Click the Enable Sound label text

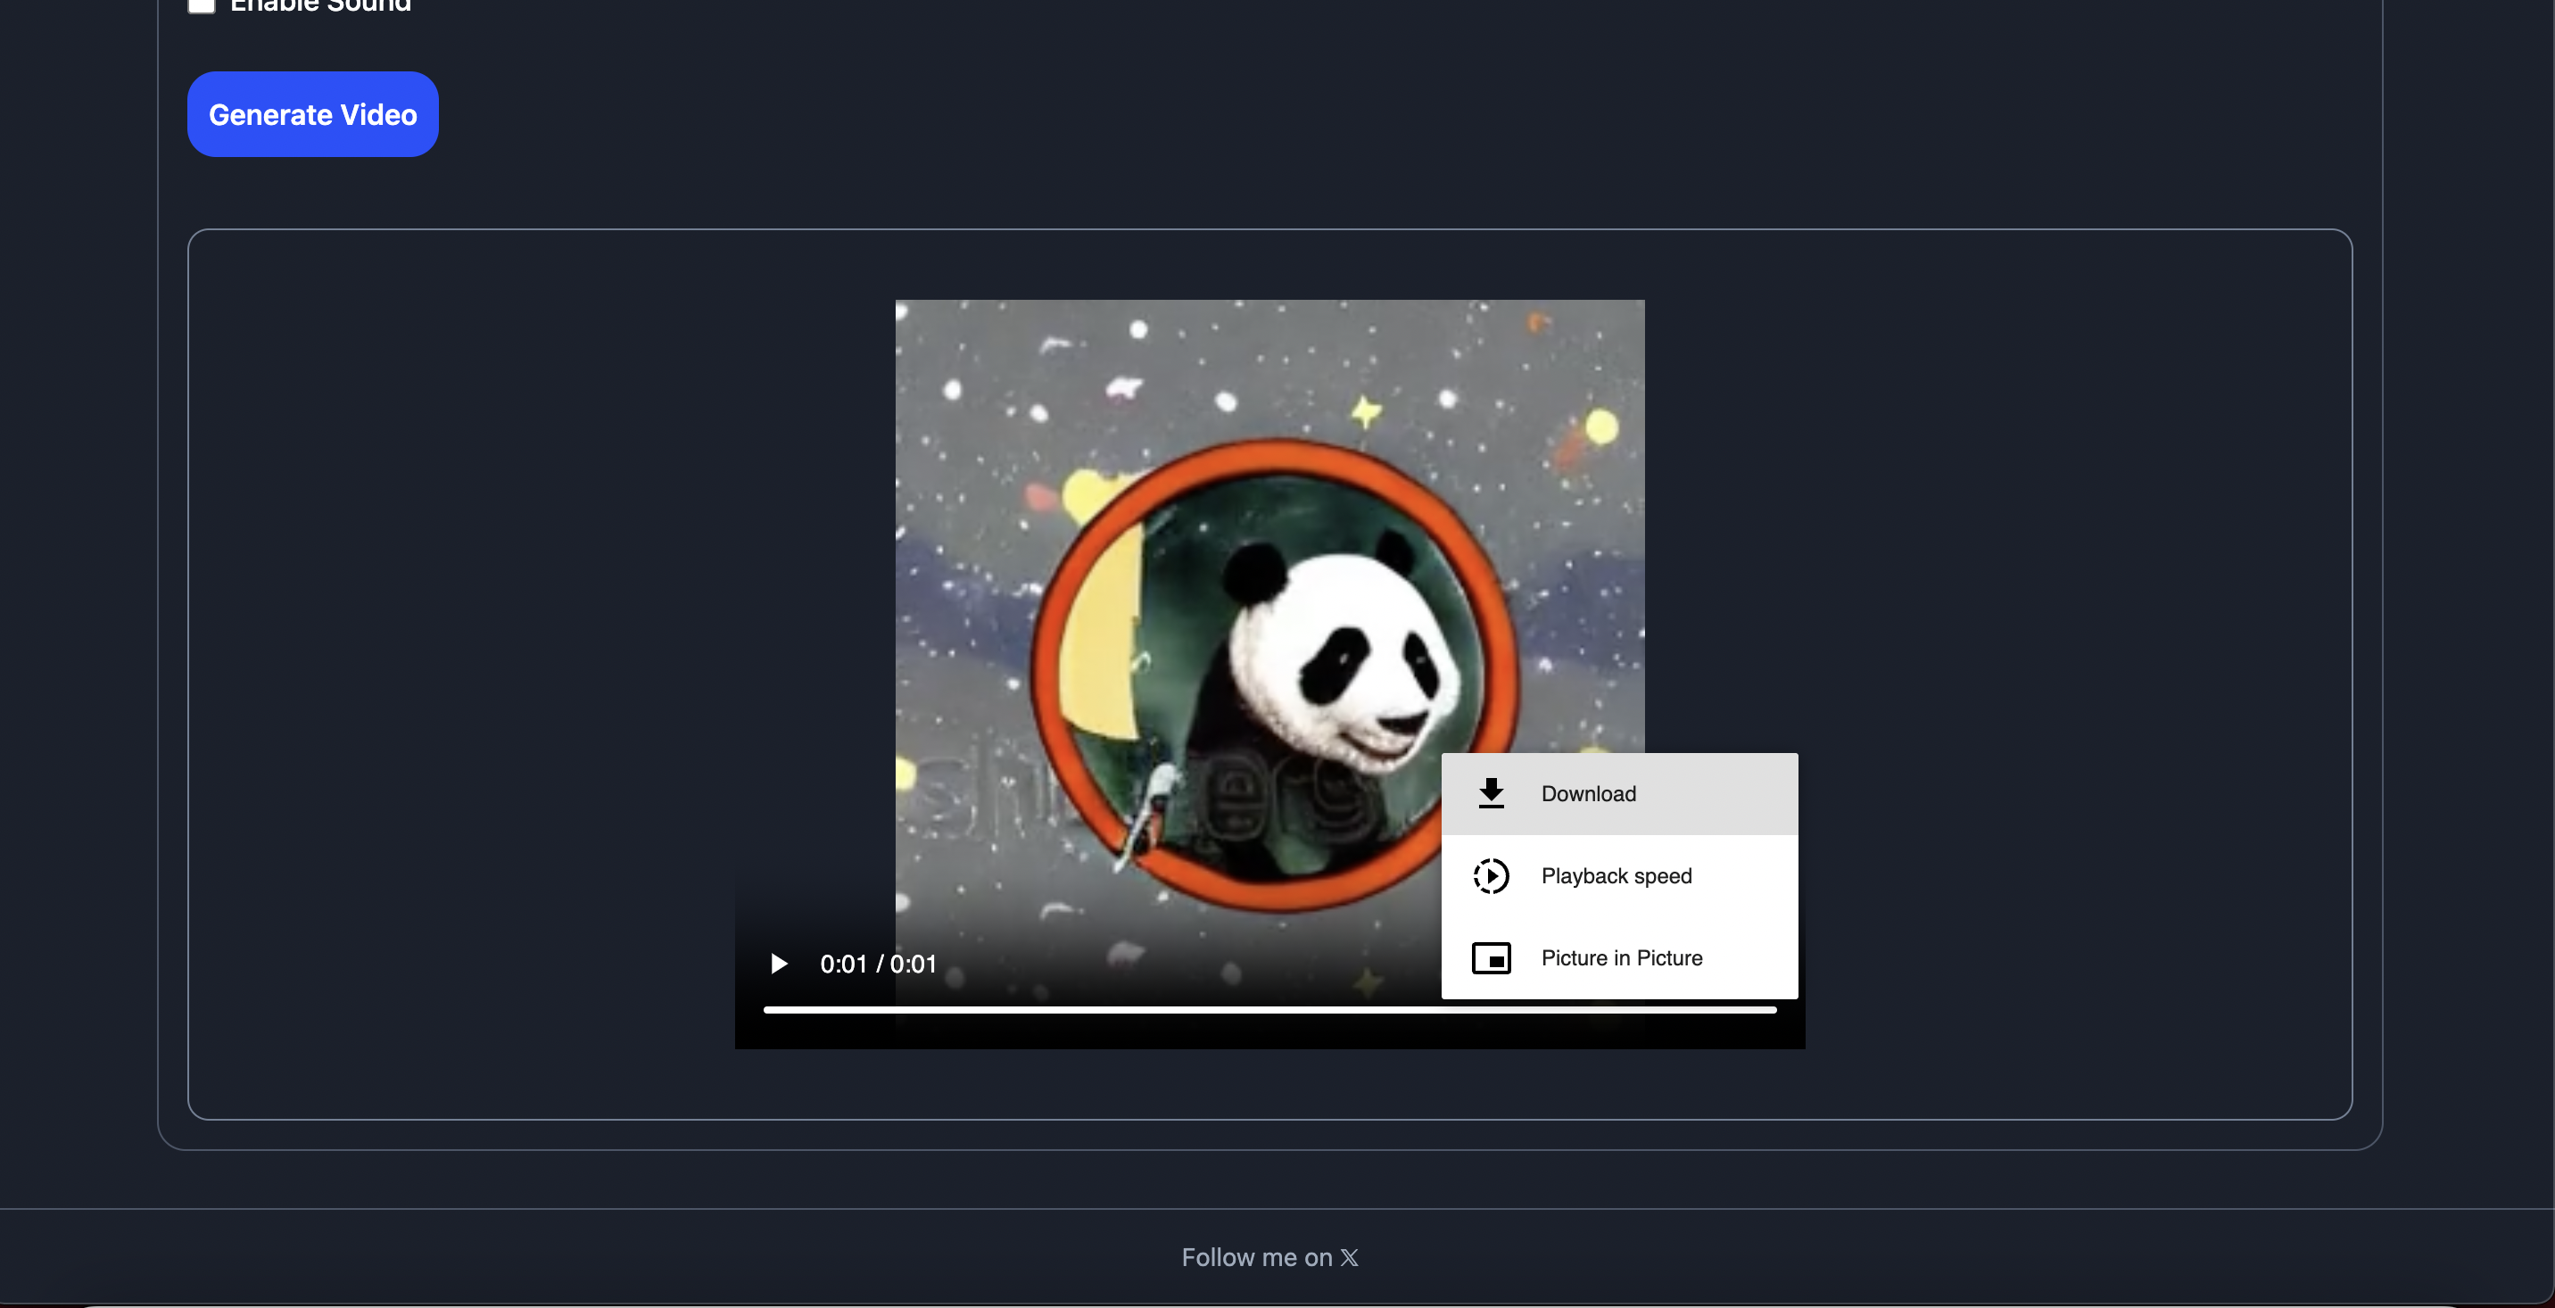pyautogui.click(x=320, y=6)
